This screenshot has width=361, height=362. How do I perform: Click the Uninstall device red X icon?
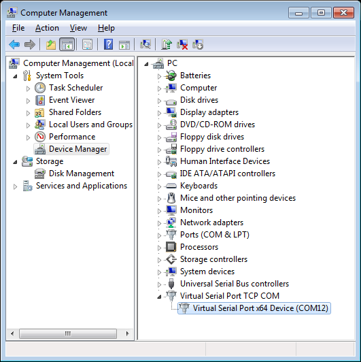pyautogui.click(x=182, y=44)
